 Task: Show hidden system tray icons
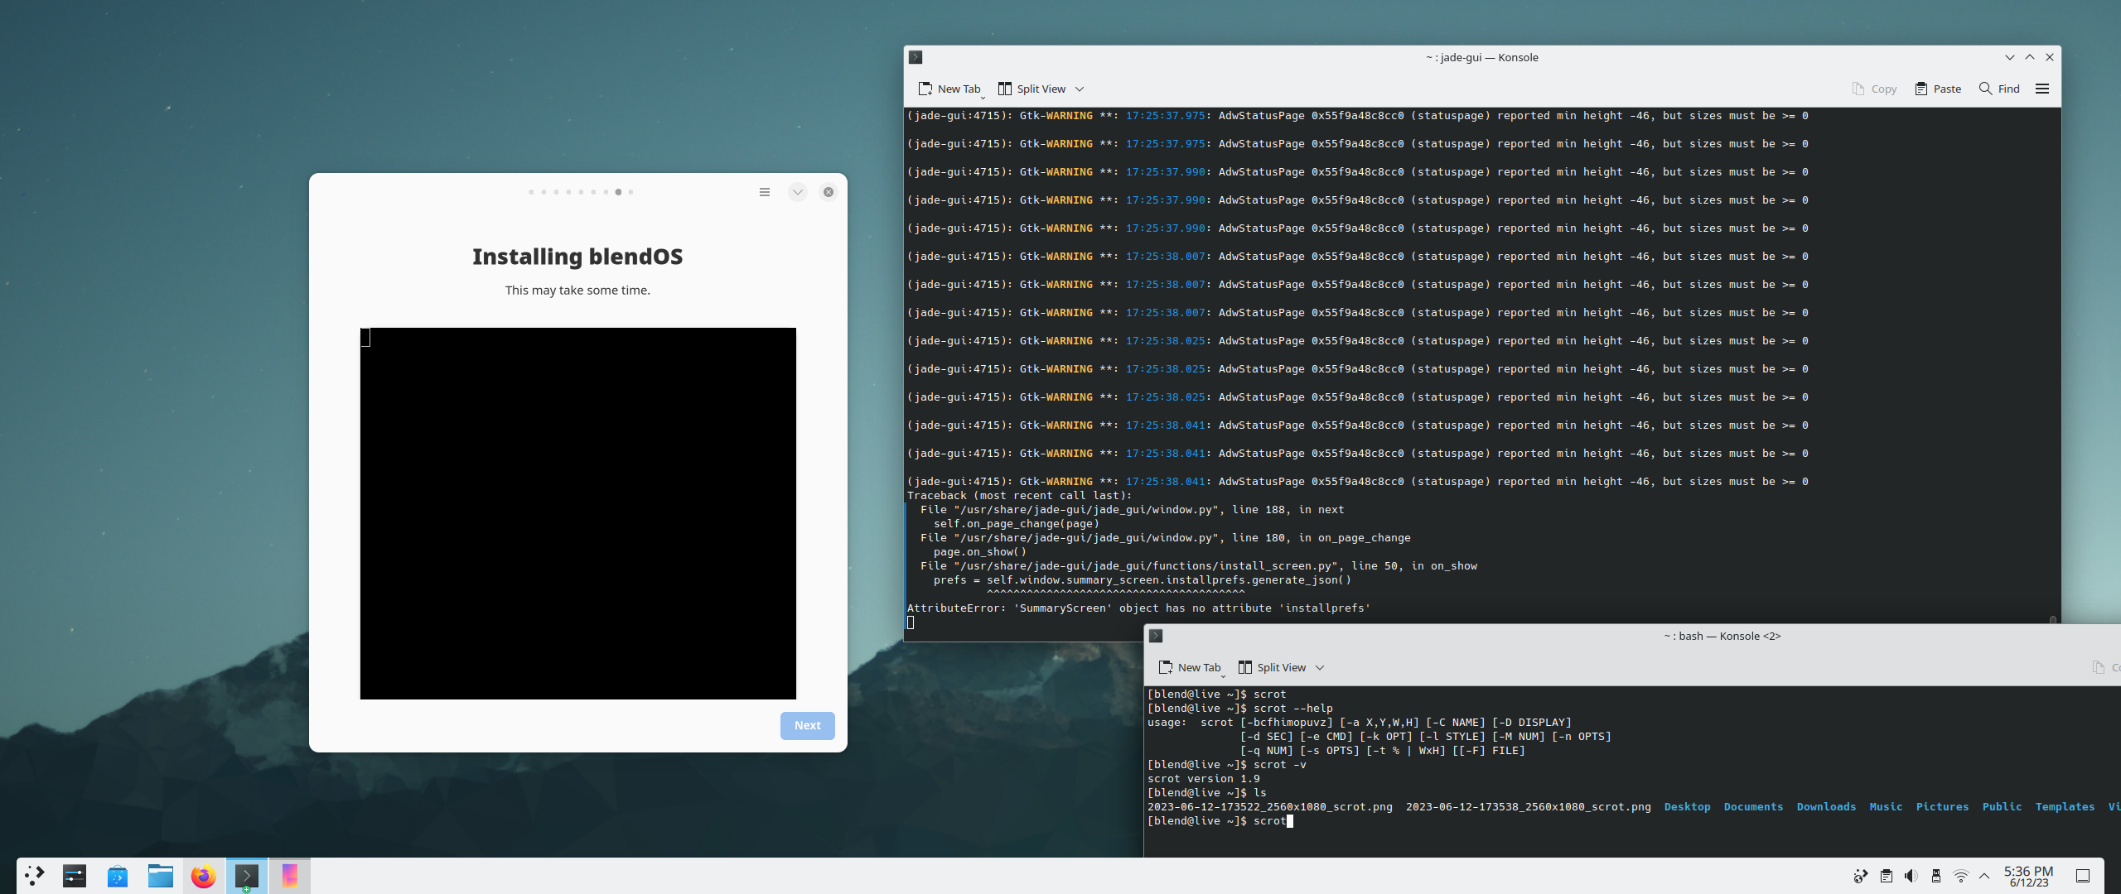click(1984, 876)
